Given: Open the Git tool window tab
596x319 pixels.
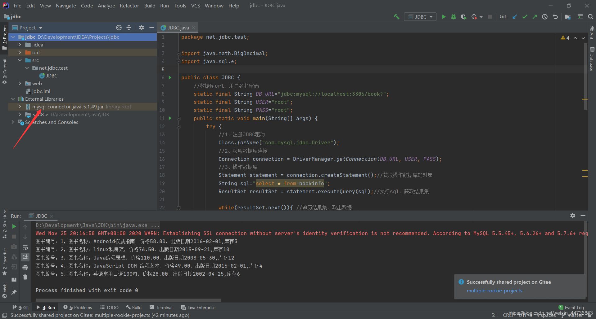Looking at the screenshot, I should pos(20,308).
